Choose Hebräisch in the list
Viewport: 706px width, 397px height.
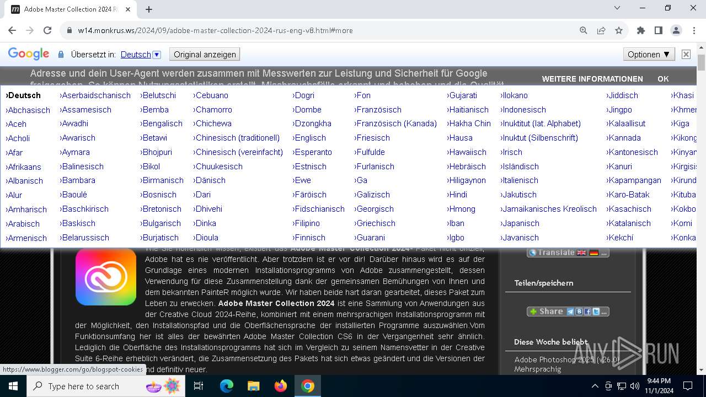[466, 167]
